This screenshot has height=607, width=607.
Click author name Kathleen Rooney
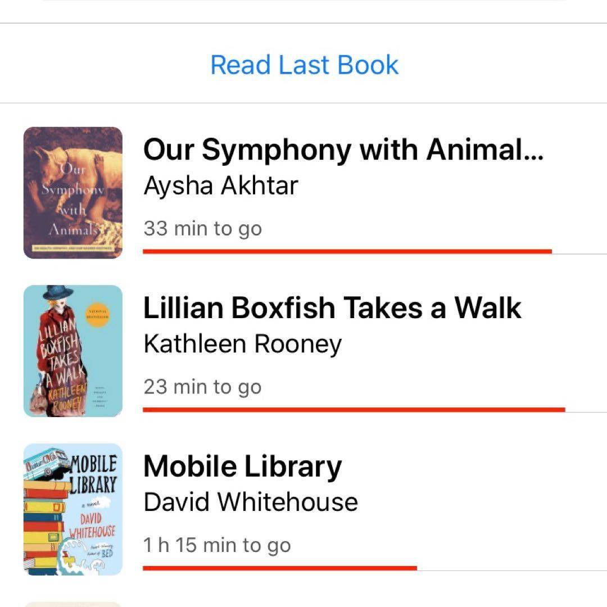[x=242, y=344]
